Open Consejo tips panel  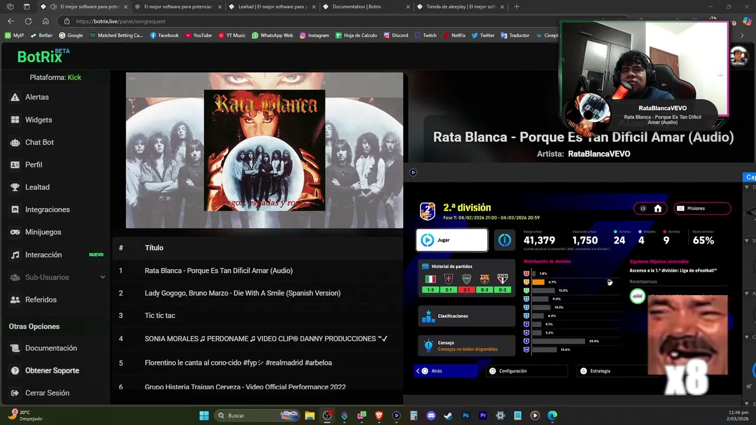coord(467,345)
